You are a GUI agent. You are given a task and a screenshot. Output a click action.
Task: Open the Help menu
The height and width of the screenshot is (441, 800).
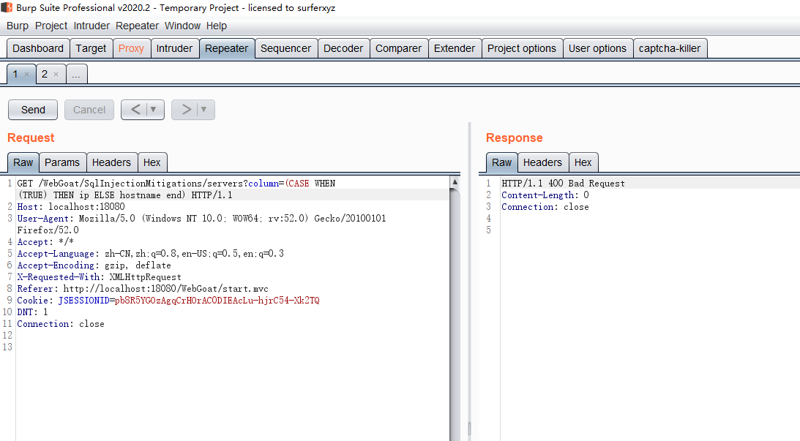217,26
